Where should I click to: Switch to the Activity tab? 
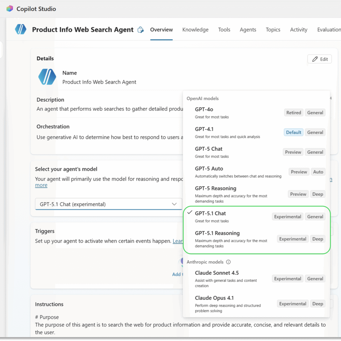point(299,30)
